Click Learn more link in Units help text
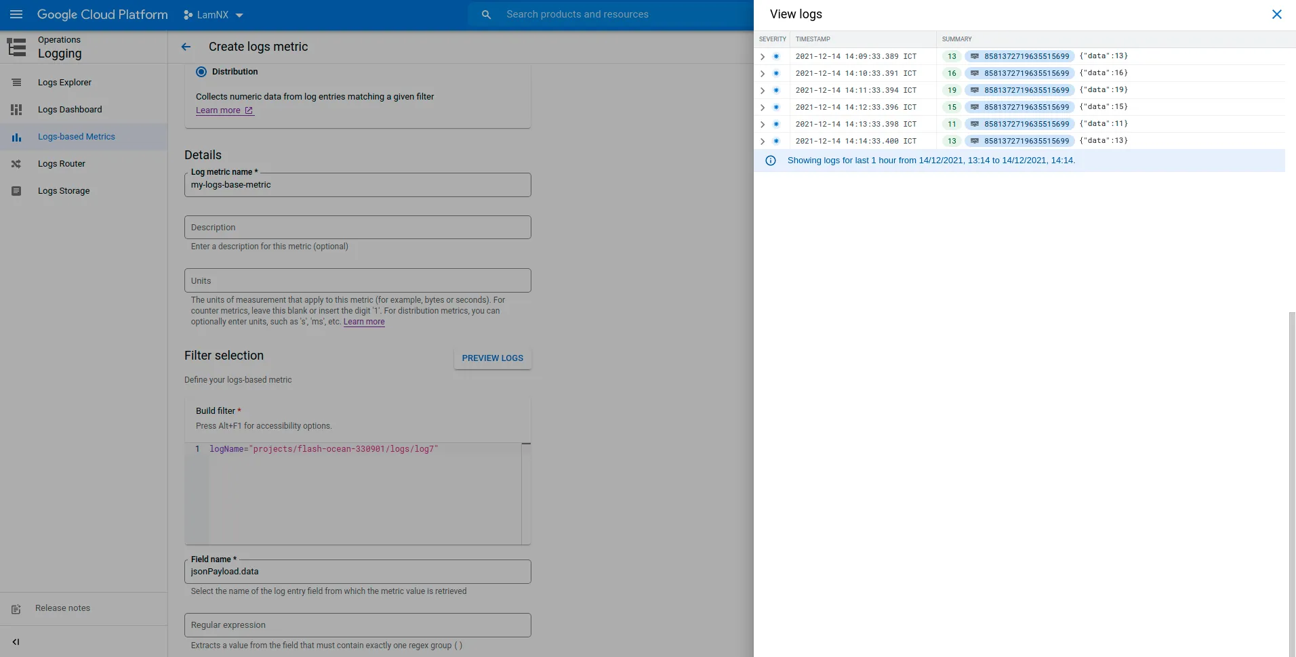 (x=364, y=322)
